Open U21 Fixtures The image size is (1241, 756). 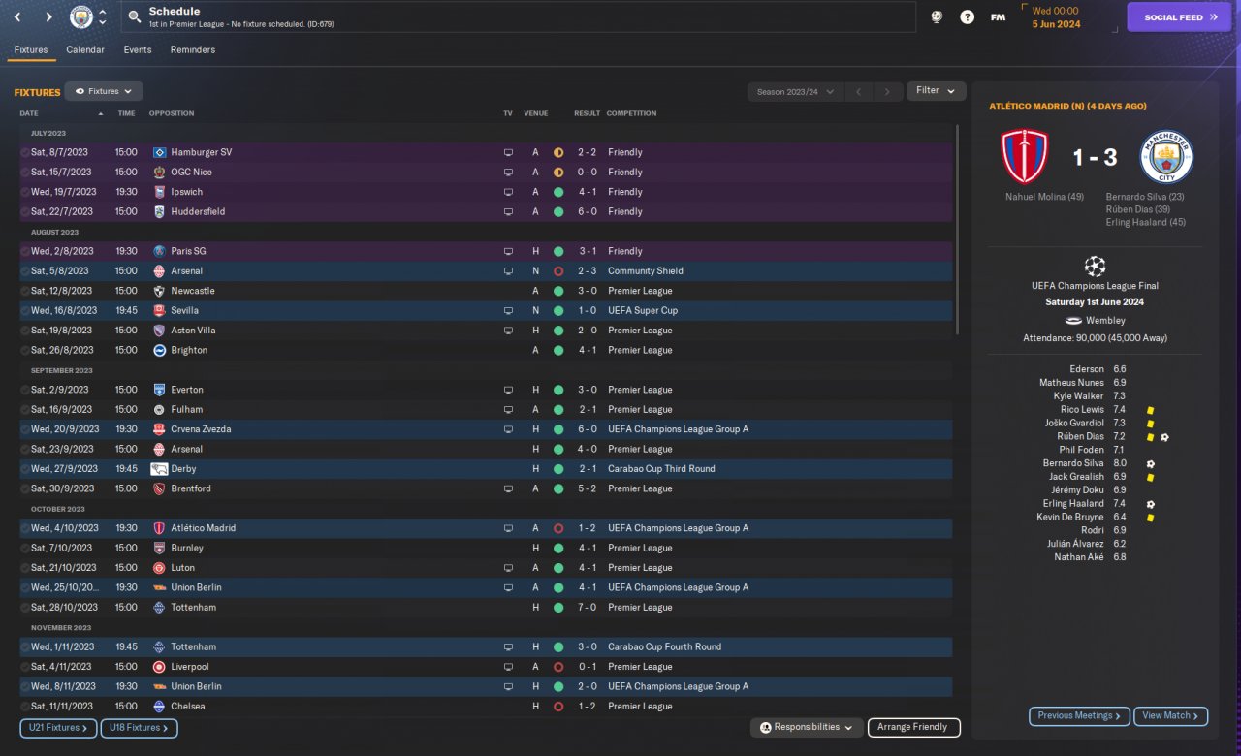click(58, 728)
